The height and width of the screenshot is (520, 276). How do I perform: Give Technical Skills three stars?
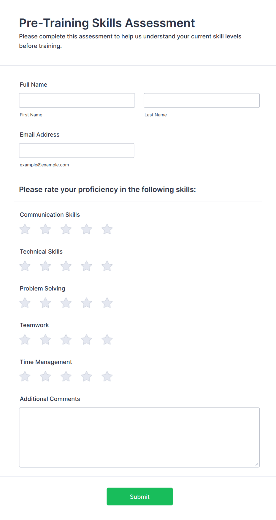tap(66, 266)
